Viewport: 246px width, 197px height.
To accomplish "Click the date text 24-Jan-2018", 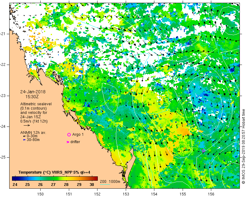I will 33,92.
